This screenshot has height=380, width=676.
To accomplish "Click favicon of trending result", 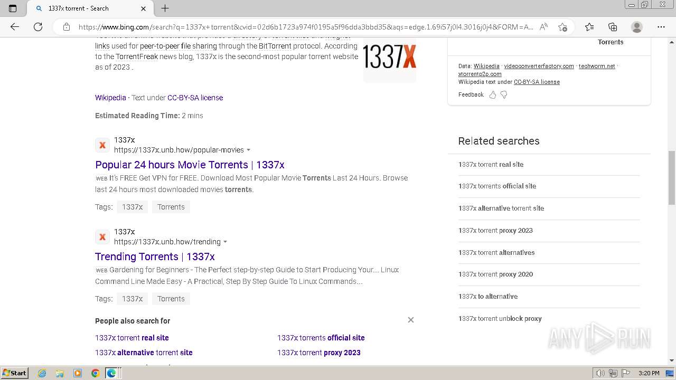I will click(x=102, y=237).
